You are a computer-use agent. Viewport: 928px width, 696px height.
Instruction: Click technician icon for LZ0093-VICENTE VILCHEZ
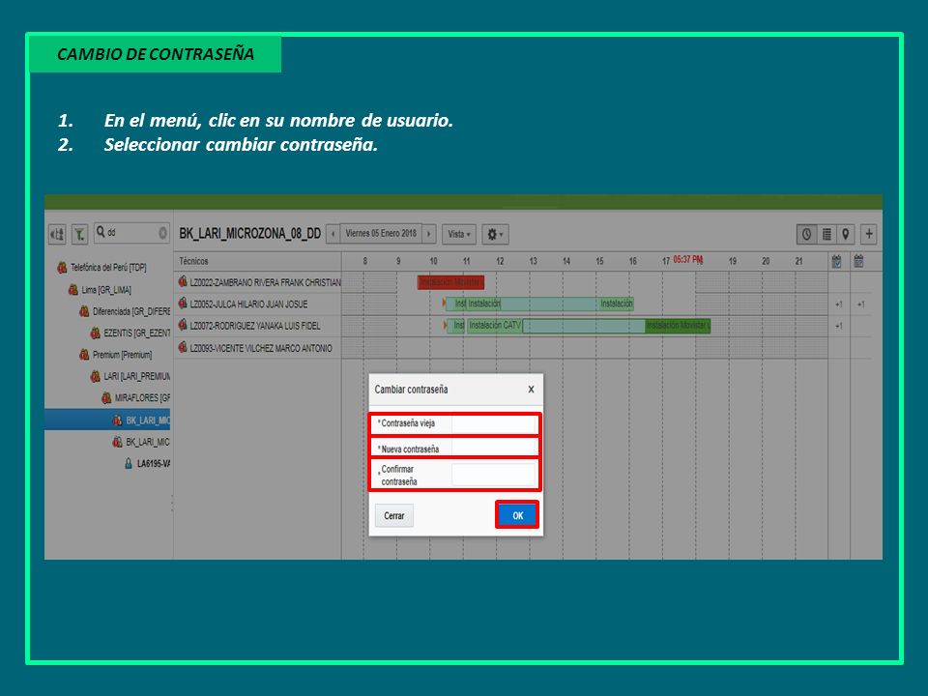(183, 347)
